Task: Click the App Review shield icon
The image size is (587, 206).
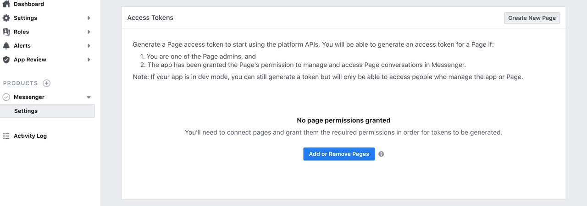Action: 6,60
